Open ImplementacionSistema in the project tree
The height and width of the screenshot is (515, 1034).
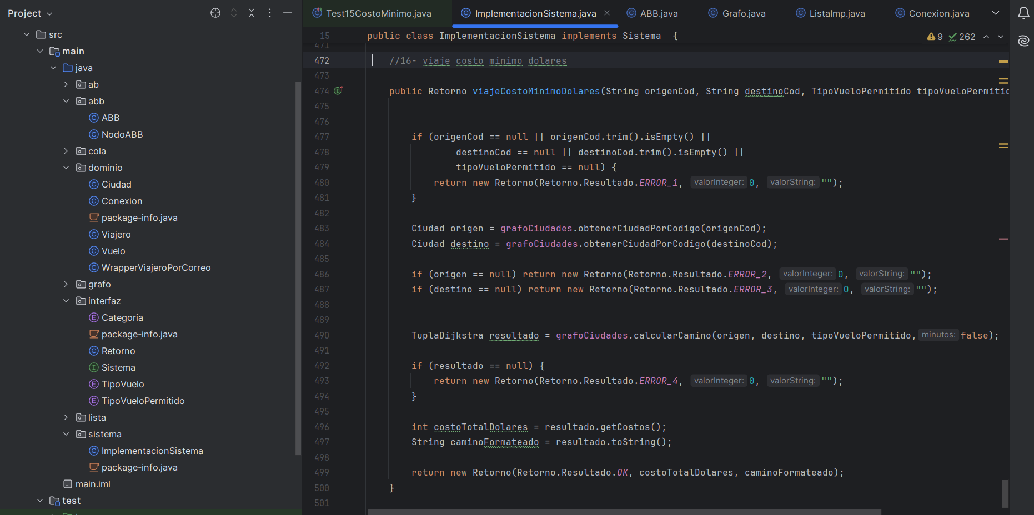pos(146,451)
